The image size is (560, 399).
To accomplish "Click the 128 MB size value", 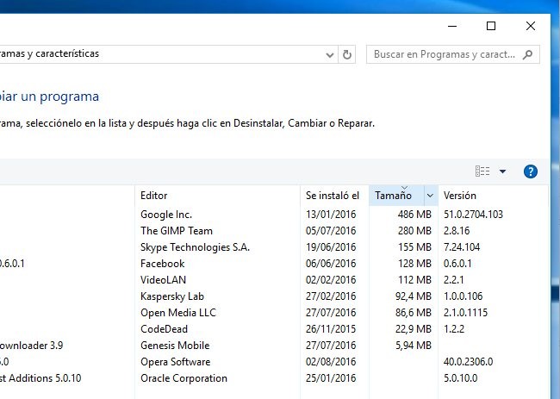I will (414, 264).
